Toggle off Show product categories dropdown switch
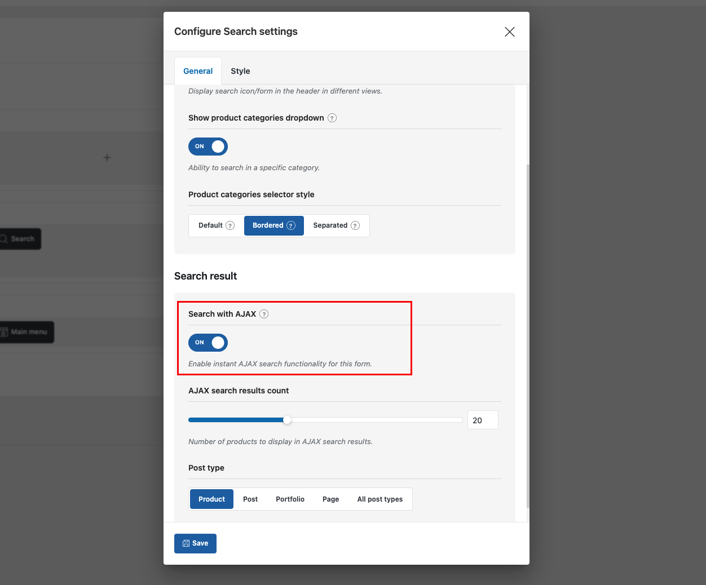 (208, 147)
